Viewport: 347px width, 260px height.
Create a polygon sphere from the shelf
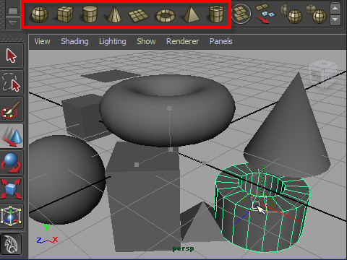40,14
